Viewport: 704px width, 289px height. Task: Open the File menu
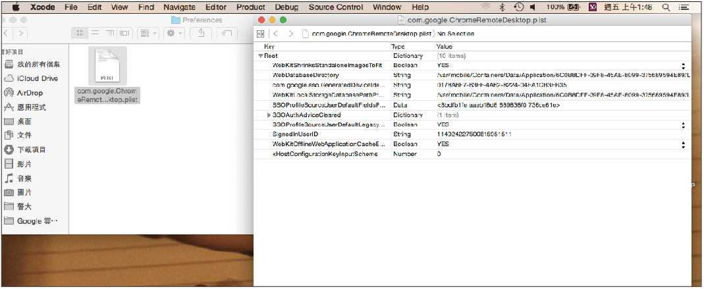71,7
